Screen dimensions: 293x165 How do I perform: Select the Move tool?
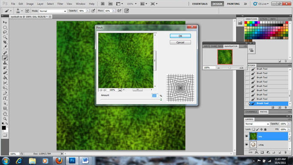[5, 22]
